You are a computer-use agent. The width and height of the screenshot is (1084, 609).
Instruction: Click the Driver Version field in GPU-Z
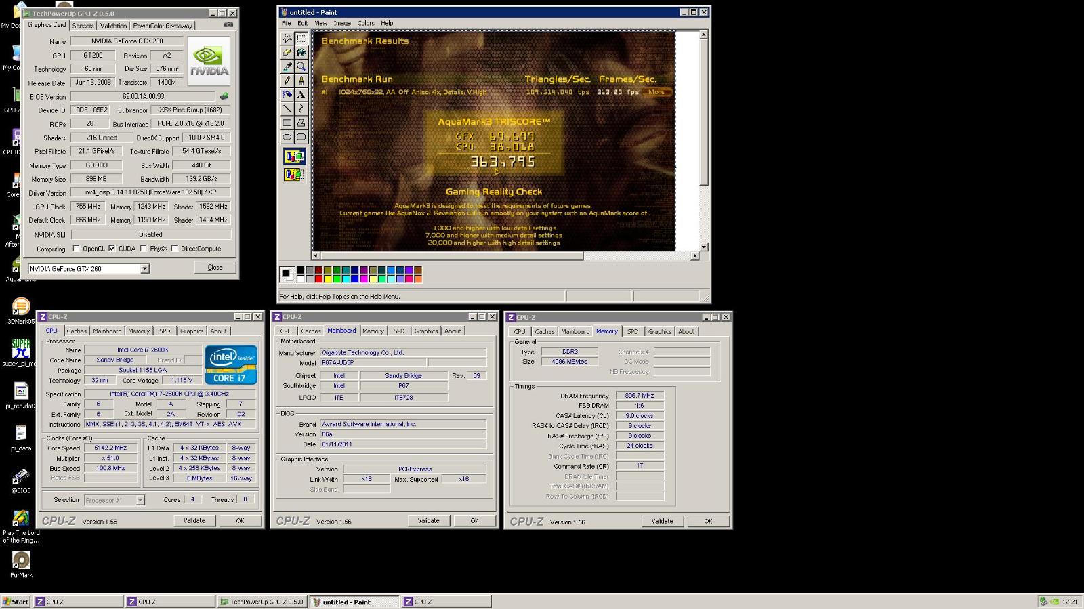click(x=150, y=193)
